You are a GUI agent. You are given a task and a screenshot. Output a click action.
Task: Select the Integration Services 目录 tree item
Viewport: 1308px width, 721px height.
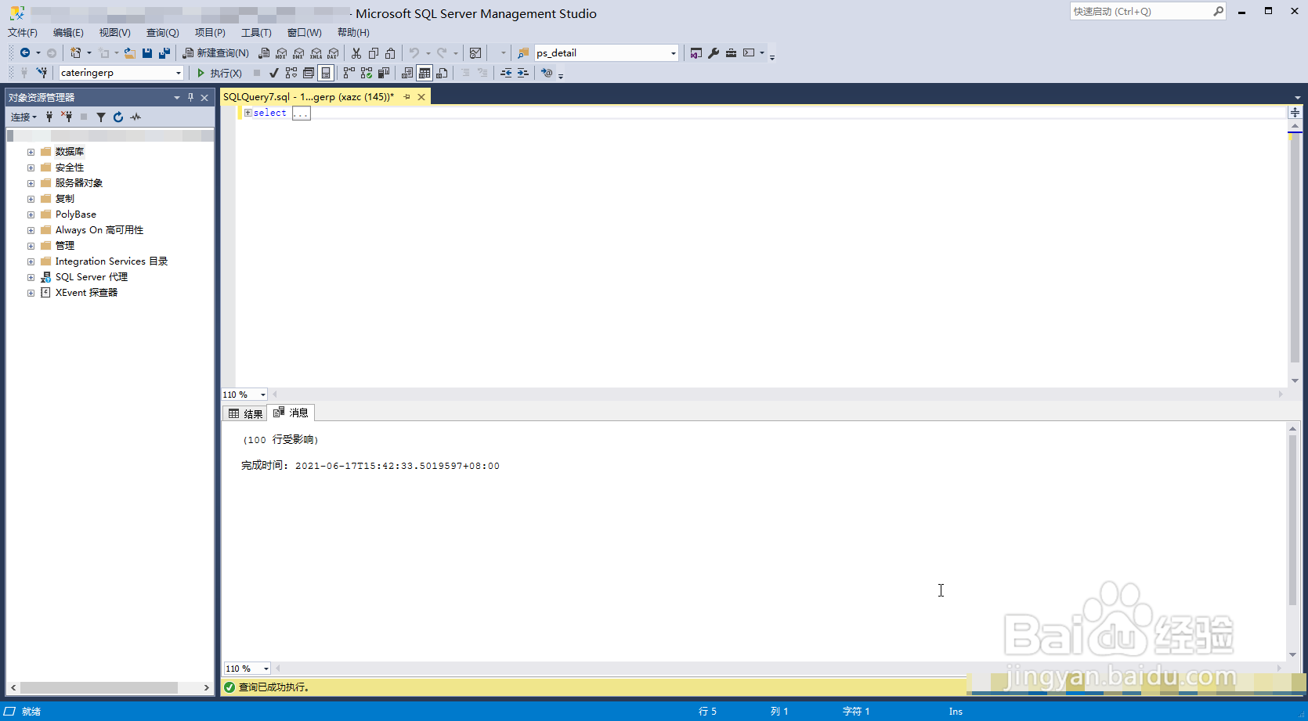click(x=111, y=261)
